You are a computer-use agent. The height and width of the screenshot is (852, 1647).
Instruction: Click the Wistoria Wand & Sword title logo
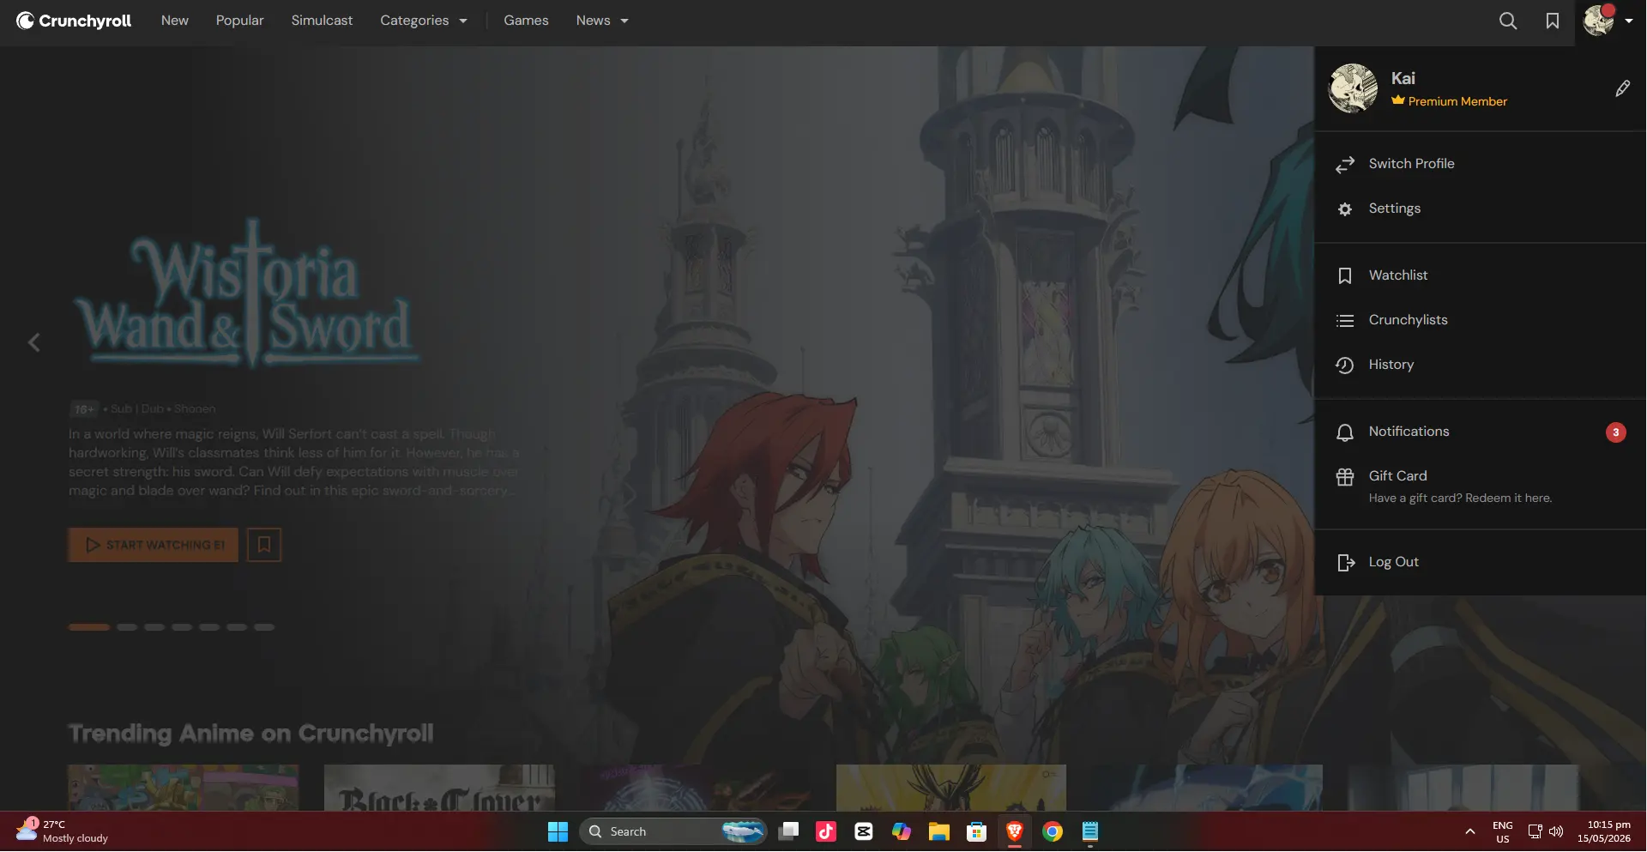247,293
